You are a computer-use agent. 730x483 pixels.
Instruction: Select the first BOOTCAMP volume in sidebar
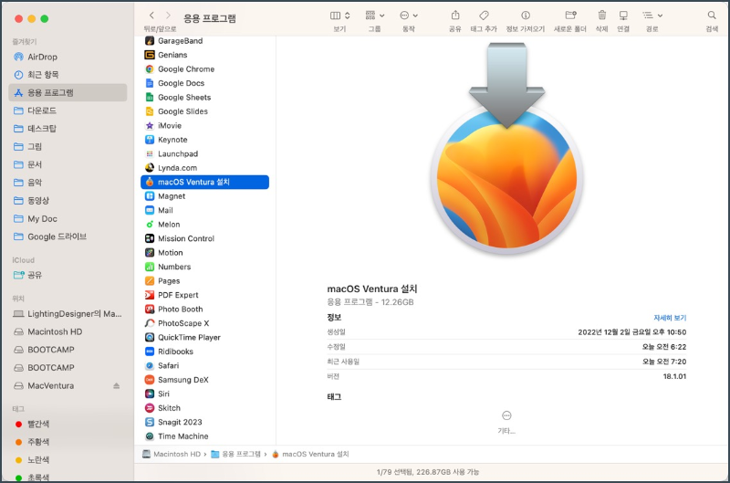(x=68, y=350)
